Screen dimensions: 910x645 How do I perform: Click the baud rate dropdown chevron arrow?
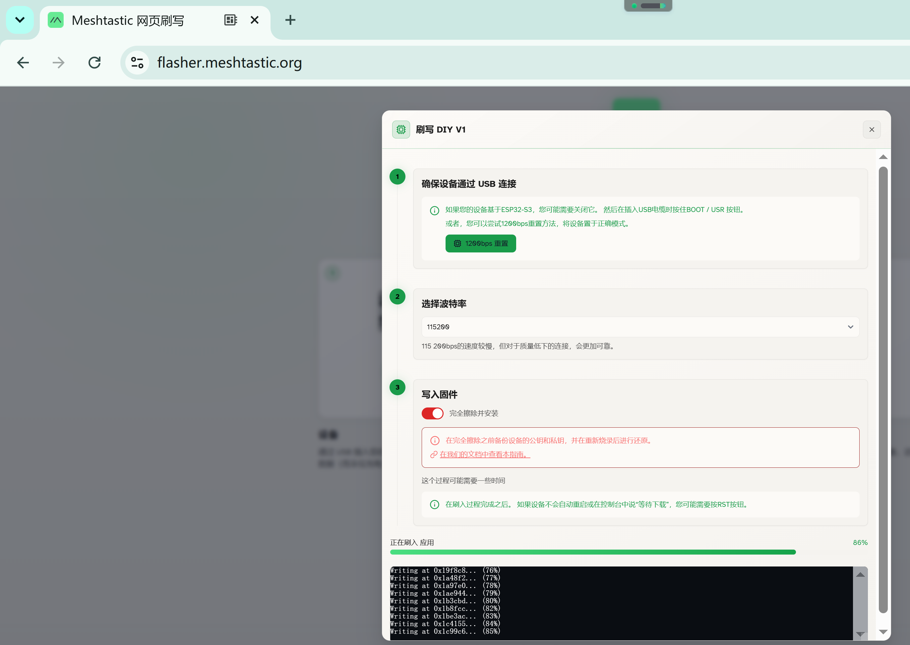click(850, 327)
